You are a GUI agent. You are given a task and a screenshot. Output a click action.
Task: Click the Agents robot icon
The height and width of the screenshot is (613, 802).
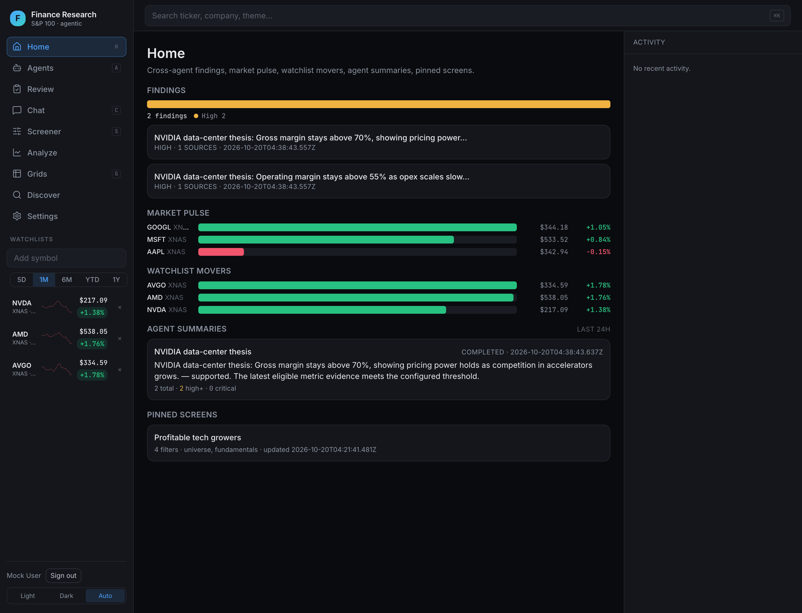(x=17, y=68)
